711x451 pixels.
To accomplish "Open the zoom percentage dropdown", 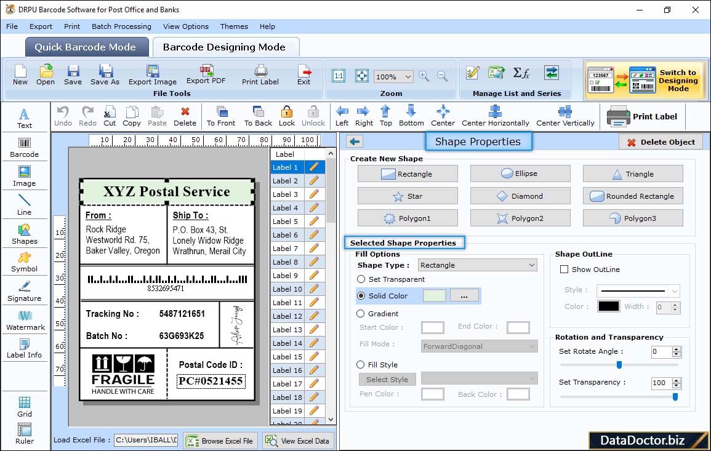I will pyautogui.click(x=408, y=76).
